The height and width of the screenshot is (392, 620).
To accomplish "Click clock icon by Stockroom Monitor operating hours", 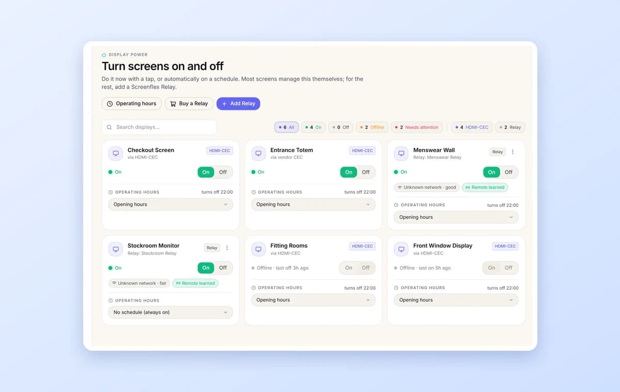I will (x=111, y=300).
